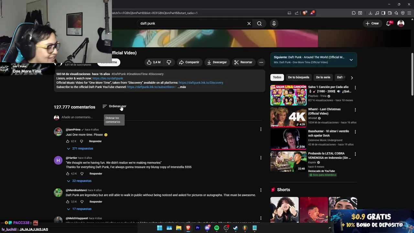
Task: Click the Compartir button
Action: [189, 62]
